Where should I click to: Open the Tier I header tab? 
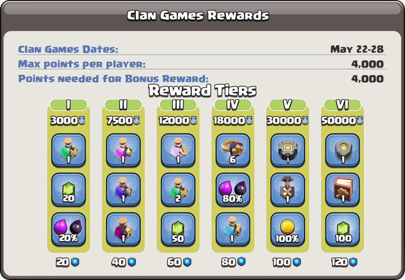click(x=68, y=105)
